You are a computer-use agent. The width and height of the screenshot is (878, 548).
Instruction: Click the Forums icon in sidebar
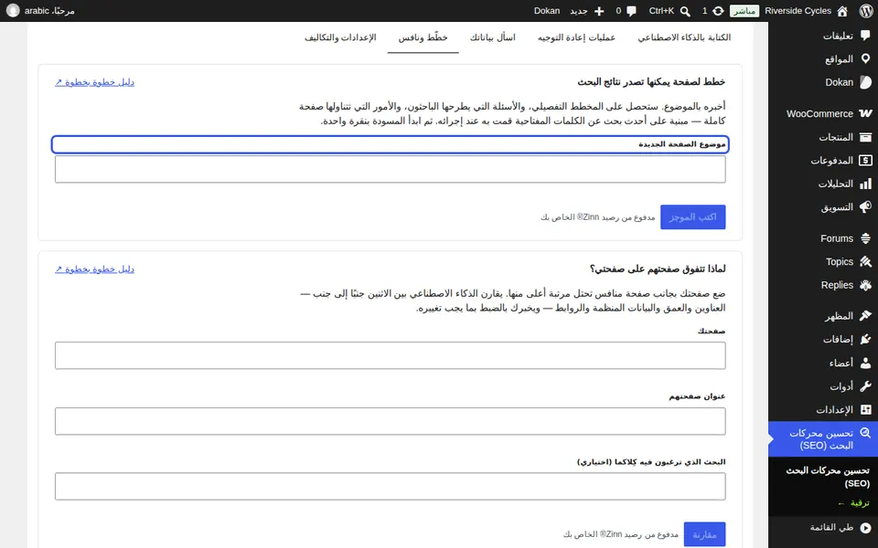click(x=865, y=238)
